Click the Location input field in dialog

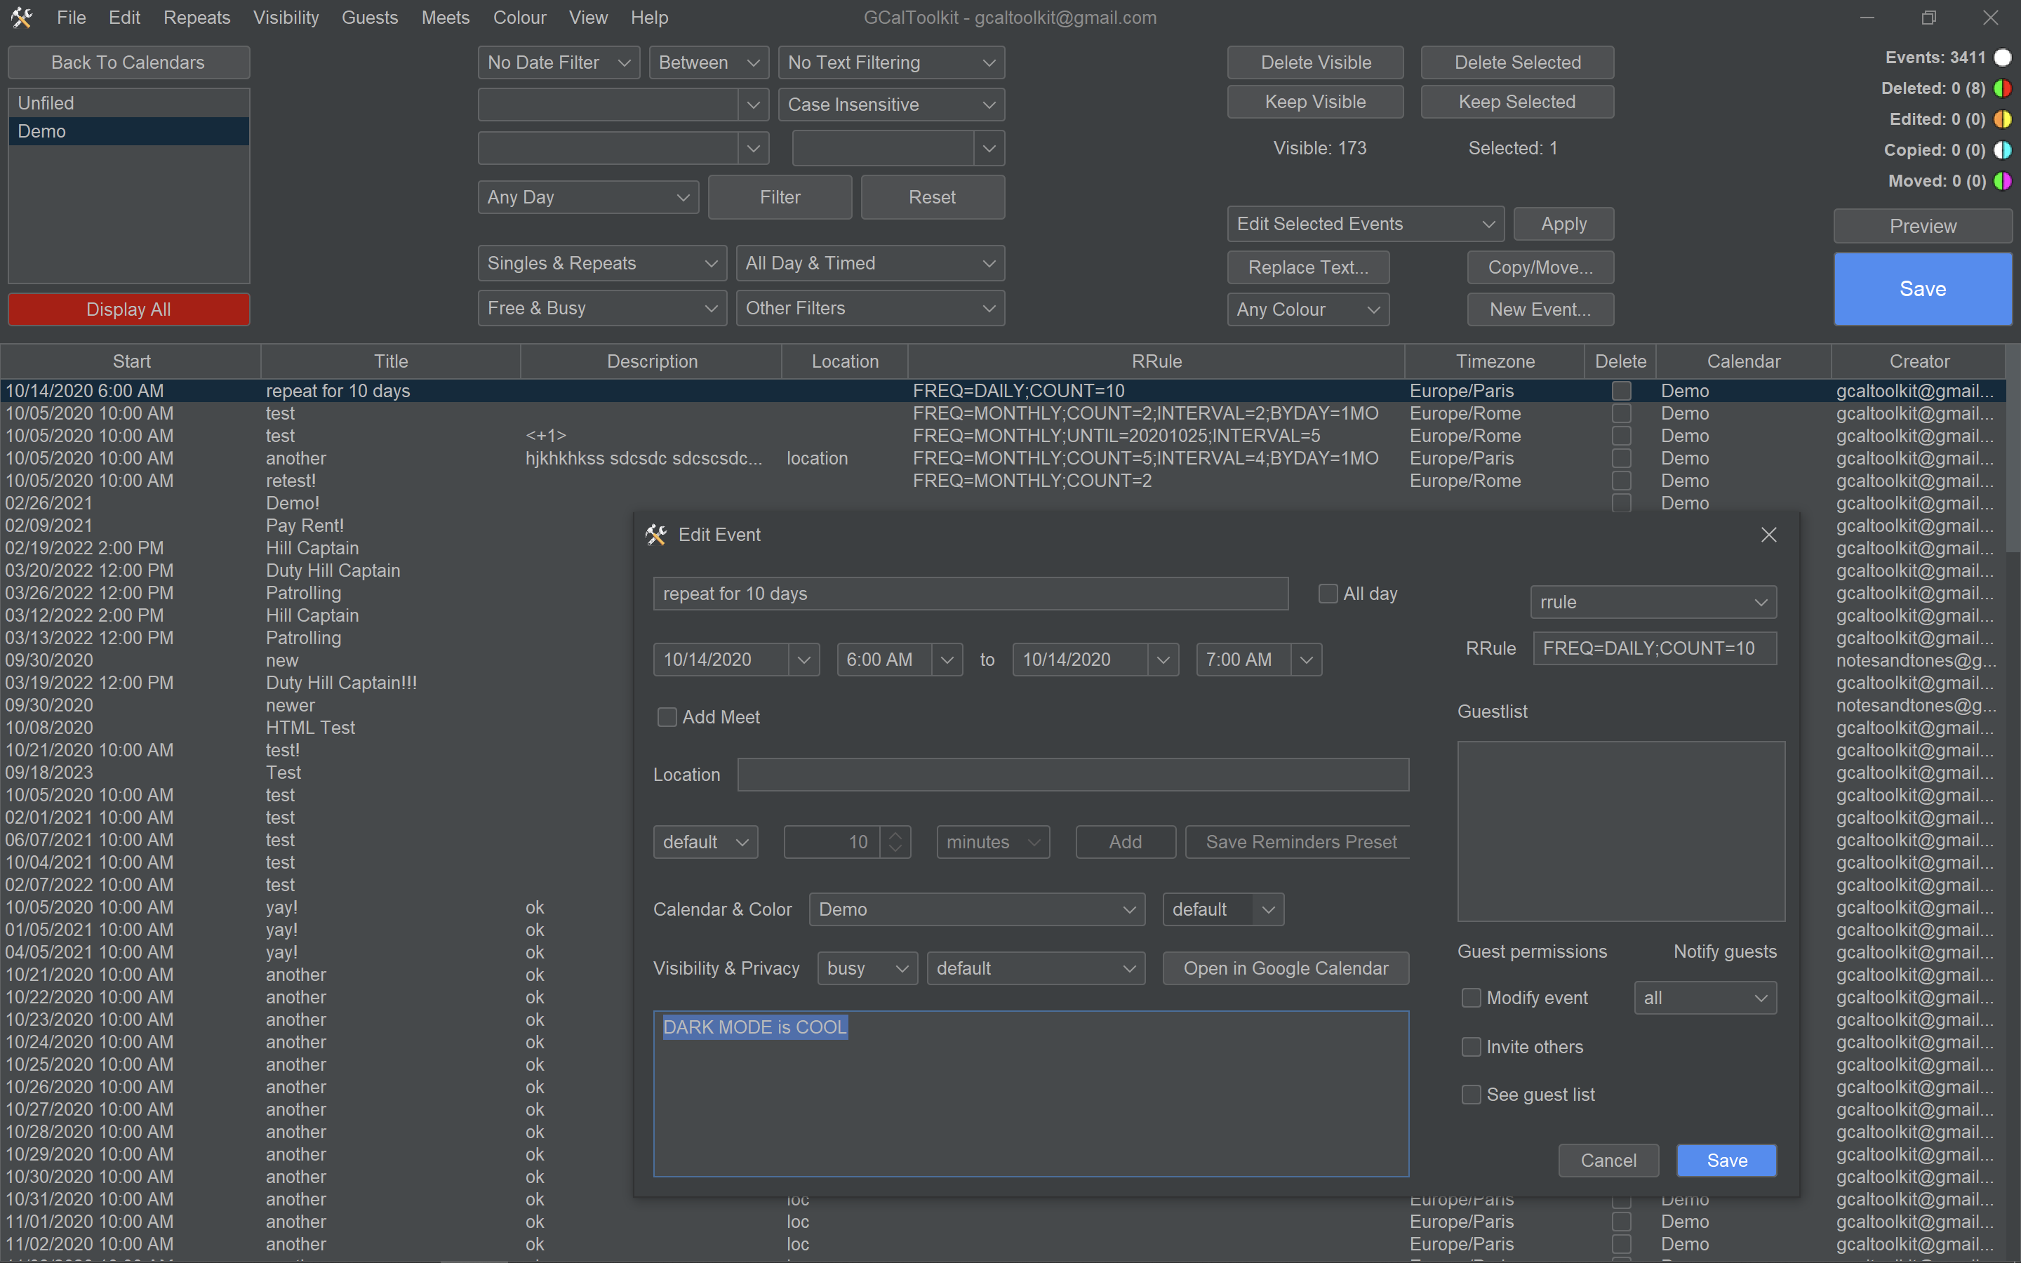[1073, 775]
